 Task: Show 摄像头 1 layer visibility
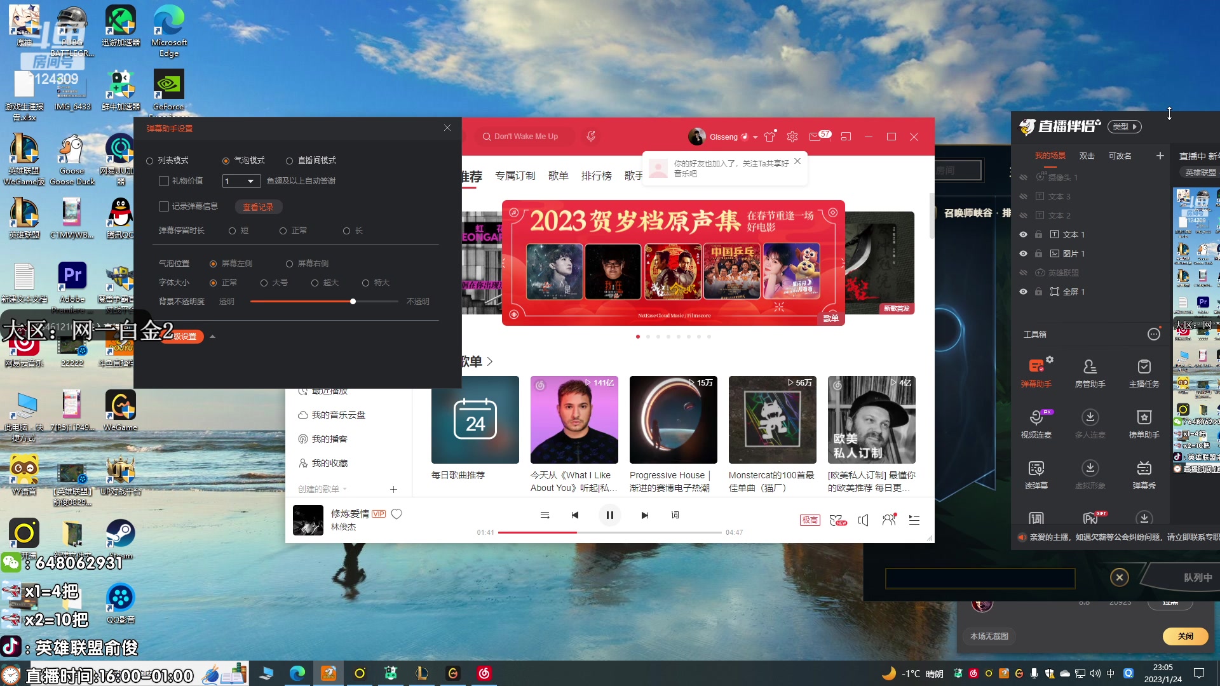[1023, 177]
